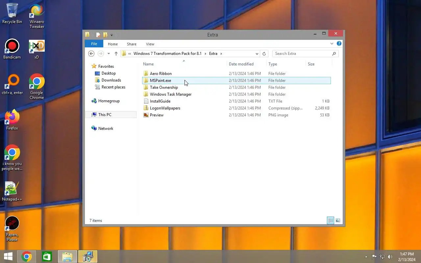Show hidden tray icons arrow
Image resolution: width=421 pixels, height=263 pixels.
point(366,257)
